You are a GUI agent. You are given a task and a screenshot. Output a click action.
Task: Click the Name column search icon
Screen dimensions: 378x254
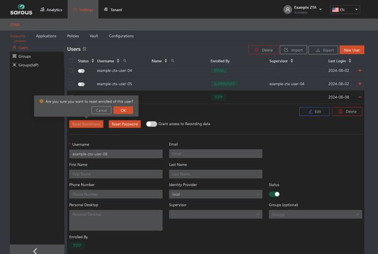click(173, 61)
